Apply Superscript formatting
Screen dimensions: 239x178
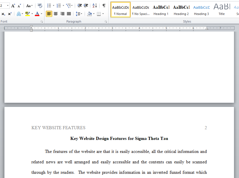(x=10, y=14)
